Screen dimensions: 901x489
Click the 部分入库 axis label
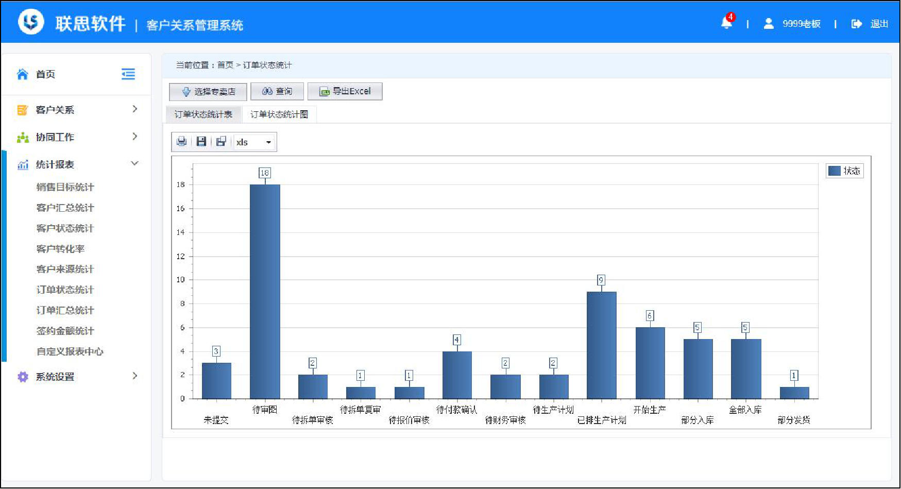point(698,420)
